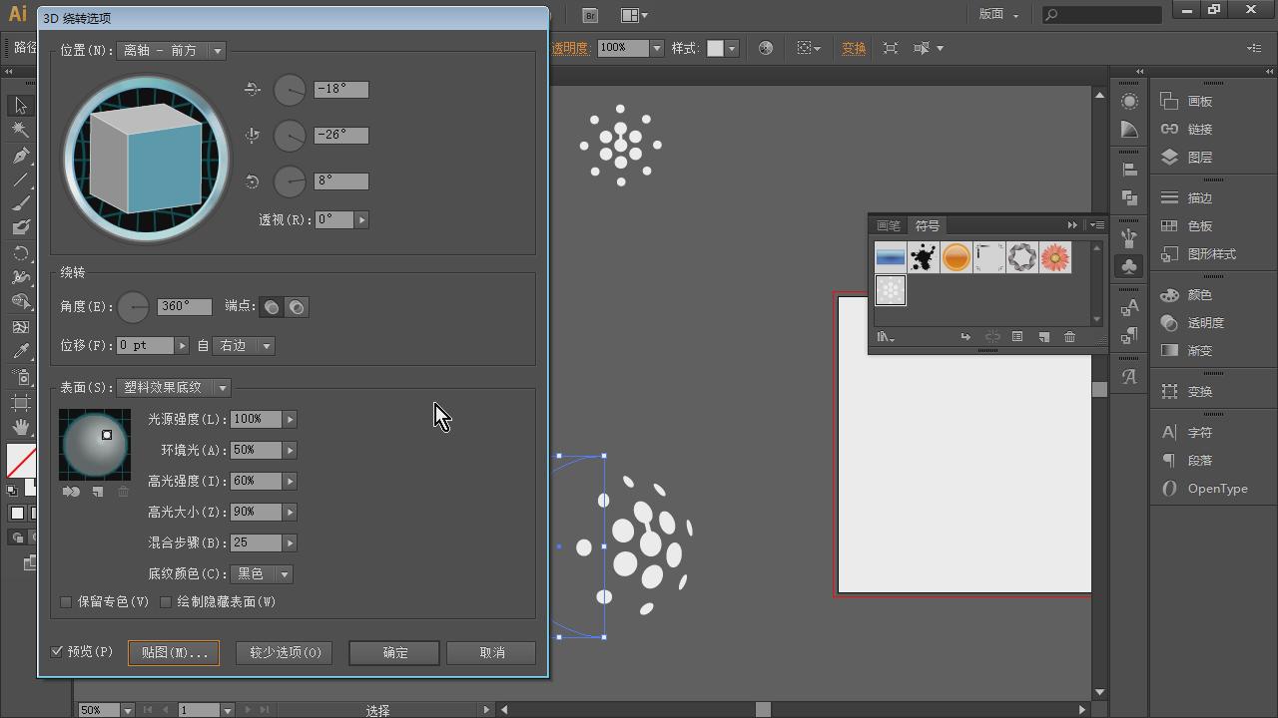Open the 画板 panel
The height and width of the screenshot is (718, 1278).
(1188, 101)
